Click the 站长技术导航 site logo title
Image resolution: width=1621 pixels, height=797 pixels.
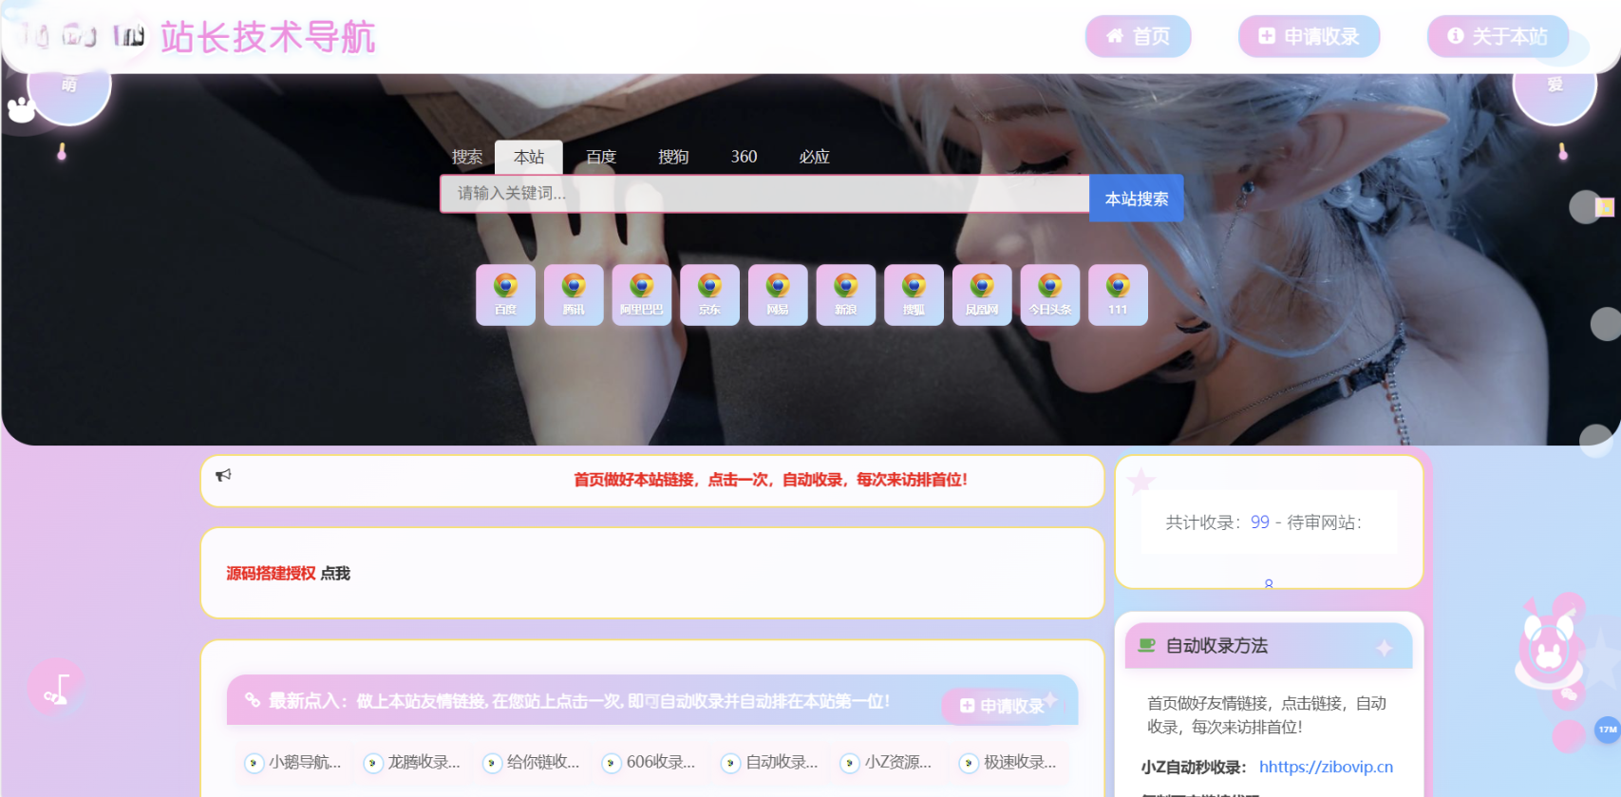268,38
